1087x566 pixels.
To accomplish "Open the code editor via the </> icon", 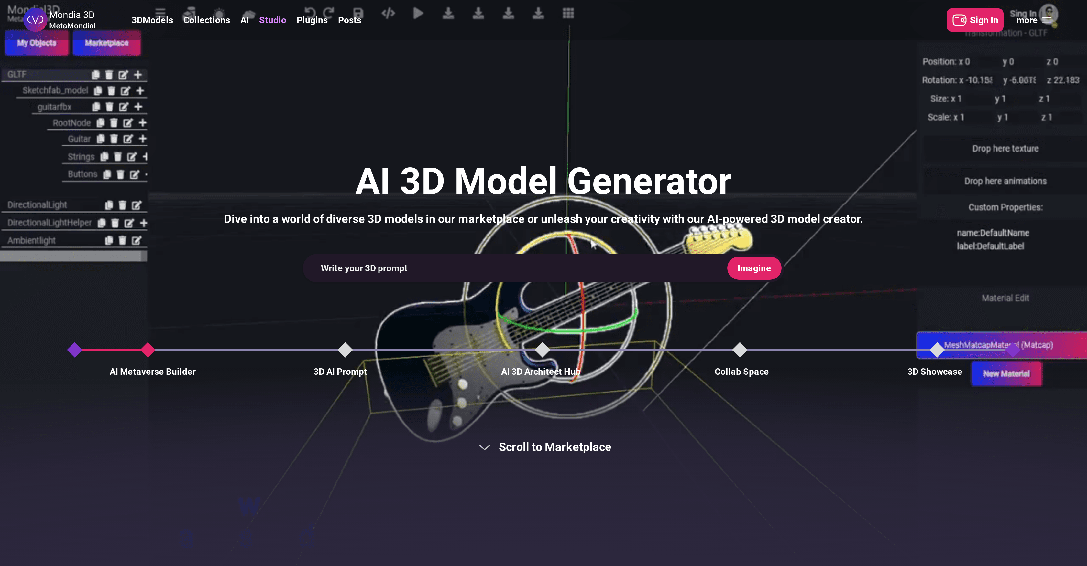I will (388, 13).
